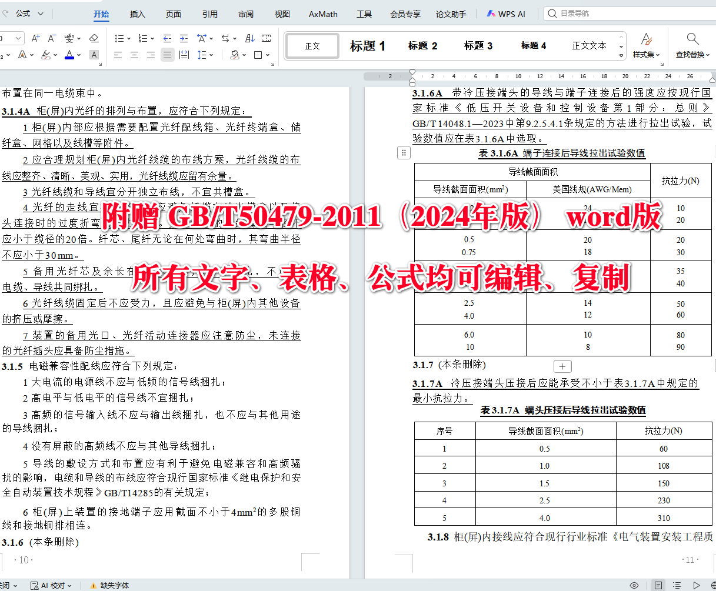
Task: Clear formatting with the eraser icon
Action: [95, 38]
